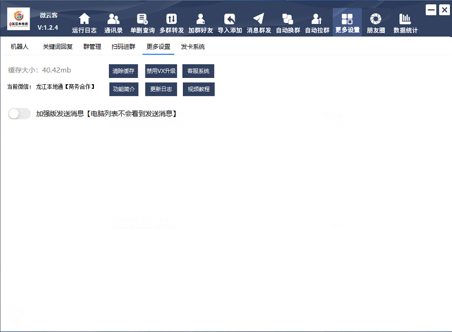This screenshot has height=332, width=452.
Task: Open 朋友圈 shutter icon
Action: click(376, 19)
